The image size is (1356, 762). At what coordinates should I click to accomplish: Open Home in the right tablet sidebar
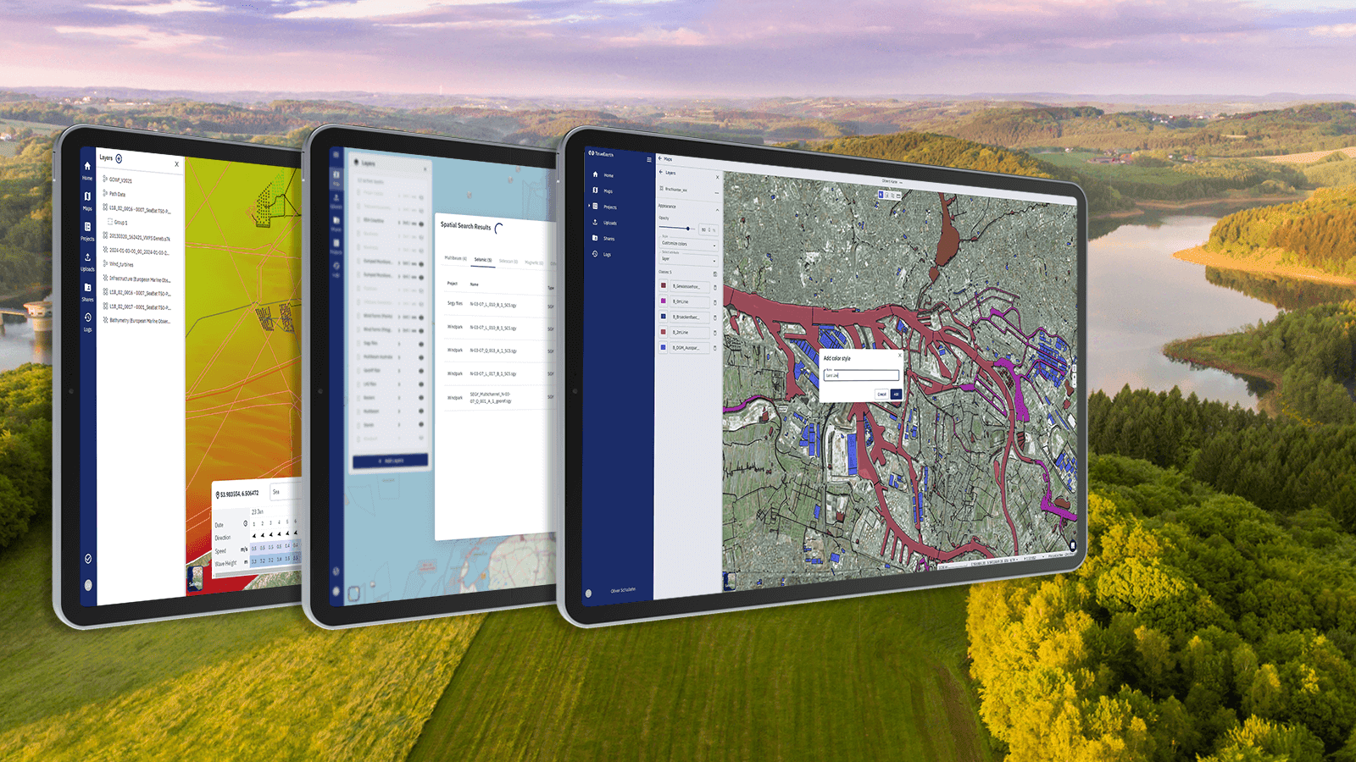603,174
